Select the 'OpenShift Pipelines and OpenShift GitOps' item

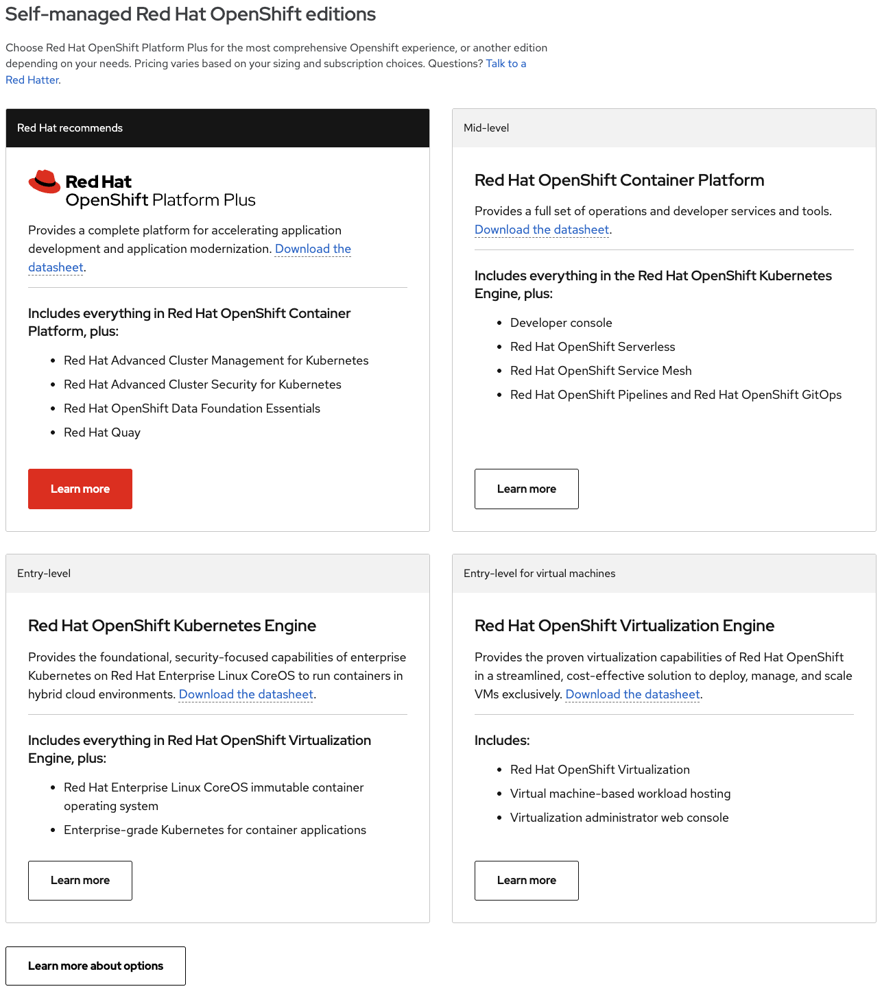click(676, 395)
